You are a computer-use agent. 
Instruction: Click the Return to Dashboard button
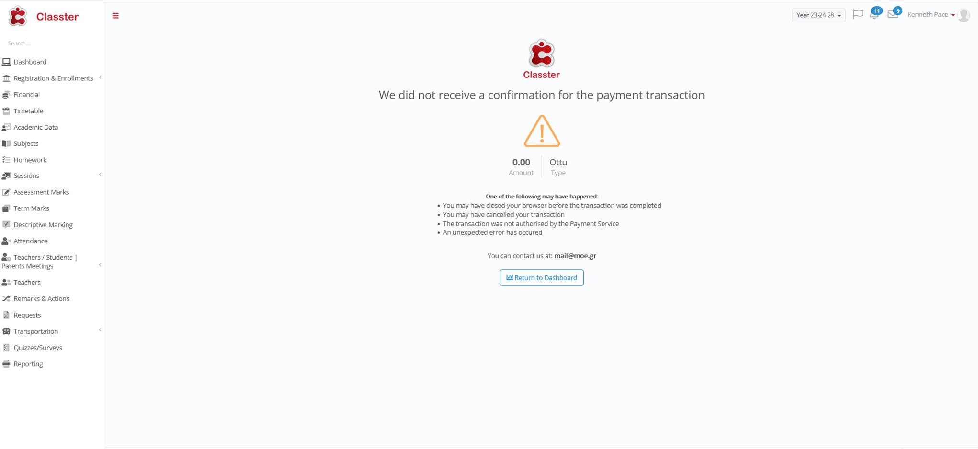542,277
